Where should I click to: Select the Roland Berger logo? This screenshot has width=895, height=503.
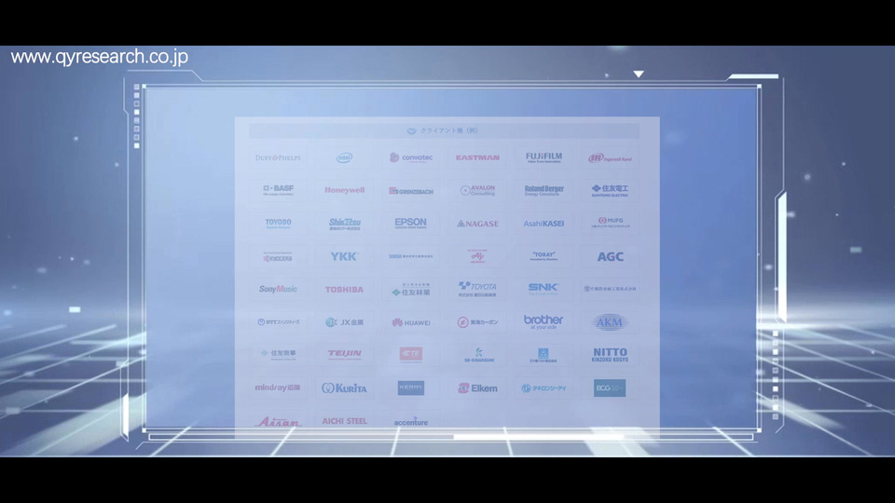(x=544, y=190)
